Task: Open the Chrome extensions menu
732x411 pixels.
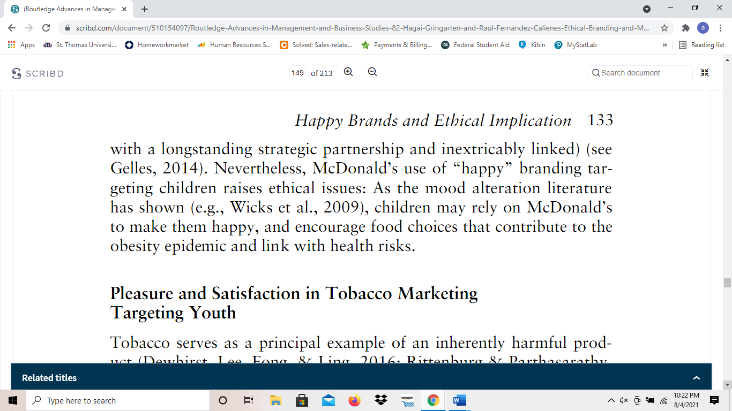Action: [685, 28]
